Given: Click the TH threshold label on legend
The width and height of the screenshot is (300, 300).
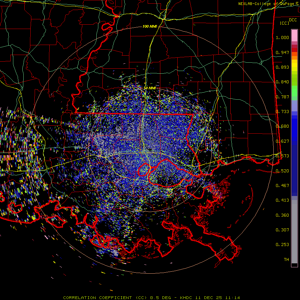Looking at the screenshot, I should tap(286, 260).
